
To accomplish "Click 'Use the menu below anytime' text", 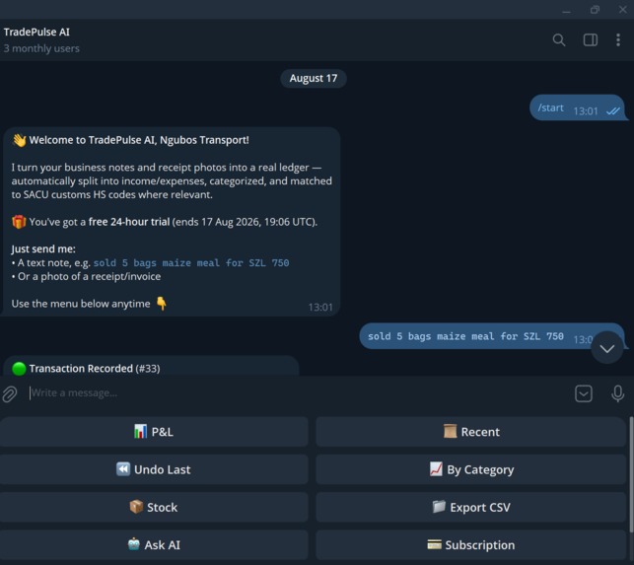I will pyautogui.click(x=81, y=304).
